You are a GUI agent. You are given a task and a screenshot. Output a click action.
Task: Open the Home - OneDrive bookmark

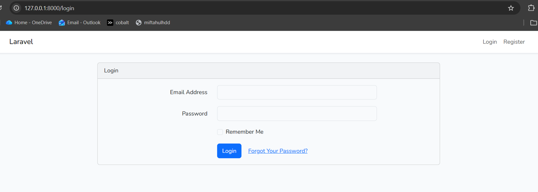pos(29,22)
